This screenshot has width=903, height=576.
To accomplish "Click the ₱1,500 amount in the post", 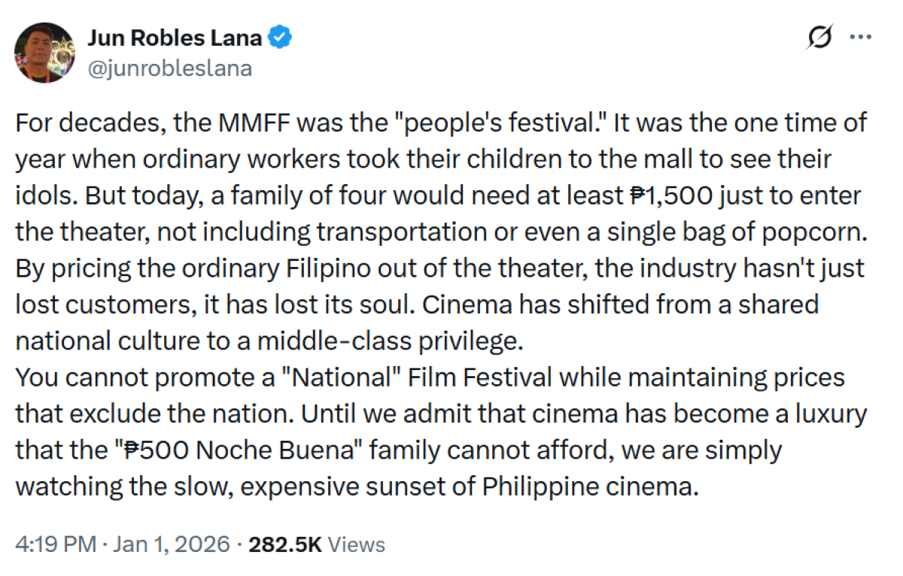I will pos(673,195).
